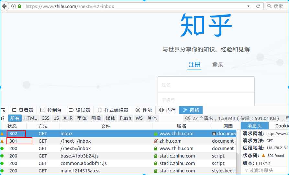Activate the element picker icon in devtools
Viewport: 289px width, 175px height.
click(x=3, y=110)
